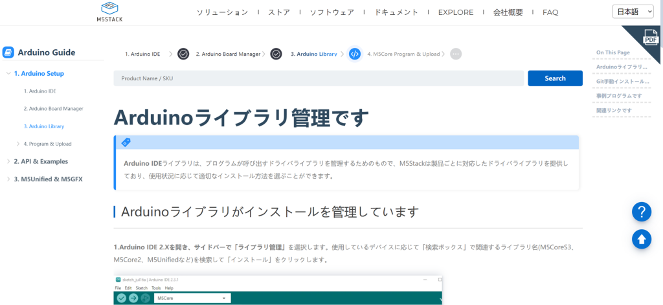Jump to Arduinoライブラリ section in On This Page

point(622,67)
